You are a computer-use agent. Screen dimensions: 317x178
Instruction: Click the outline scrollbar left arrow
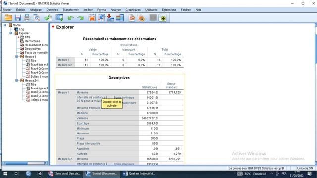point(4,163)
